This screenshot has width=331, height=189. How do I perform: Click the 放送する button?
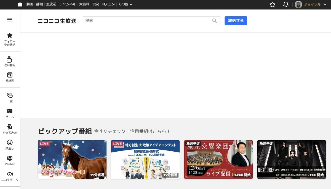pyautogui.click(x=236, y=21)
